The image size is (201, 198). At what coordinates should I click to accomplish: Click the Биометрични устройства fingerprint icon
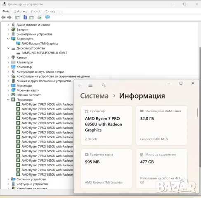(x=13, y=34)
